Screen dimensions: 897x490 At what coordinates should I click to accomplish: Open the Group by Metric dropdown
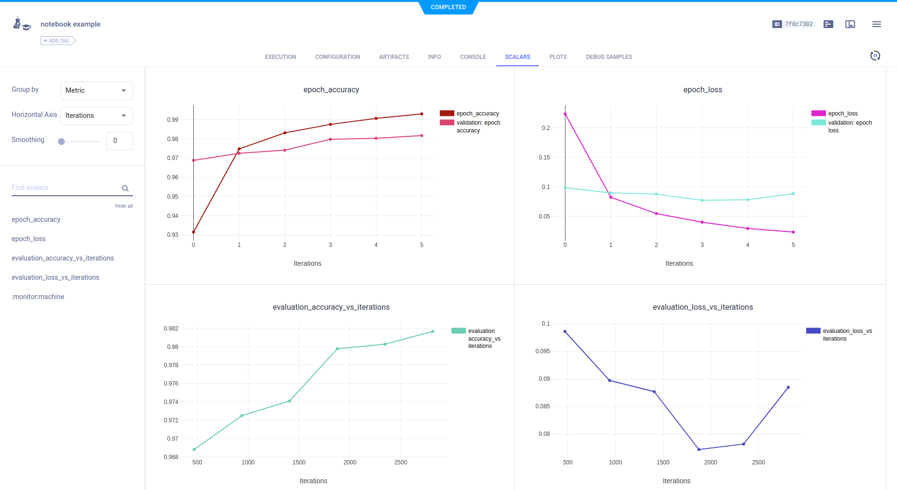(96, 90)
